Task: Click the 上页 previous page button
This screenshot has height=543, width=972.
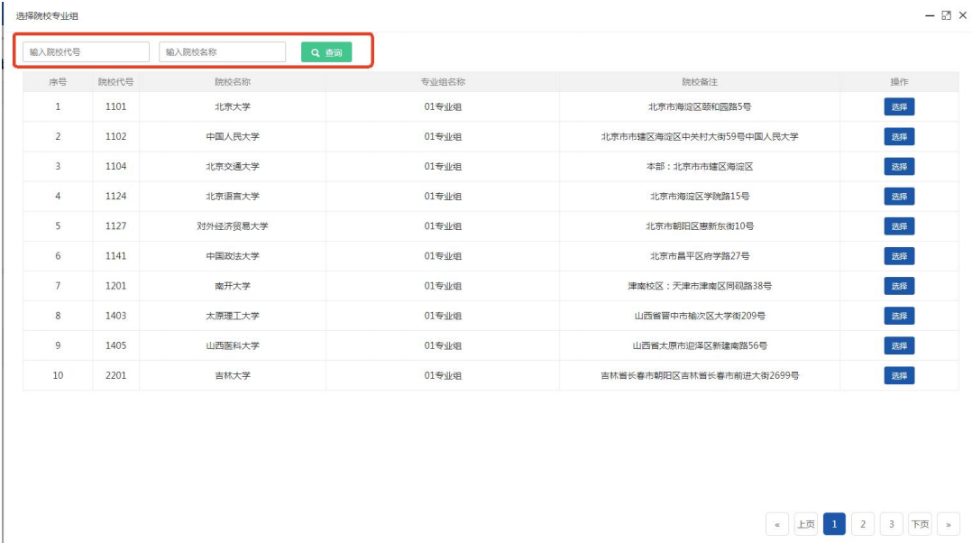Action: click(x=806, y=524)
